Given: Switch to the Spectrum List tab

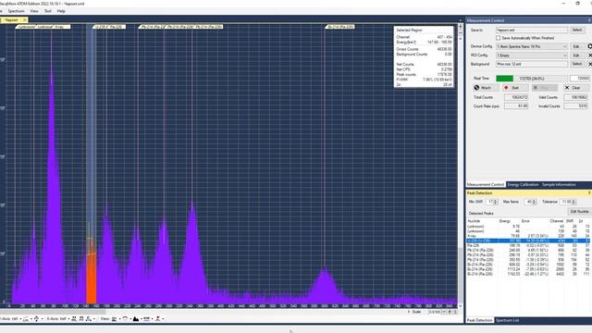Looking at the screenshot, I should click(507, 321).
